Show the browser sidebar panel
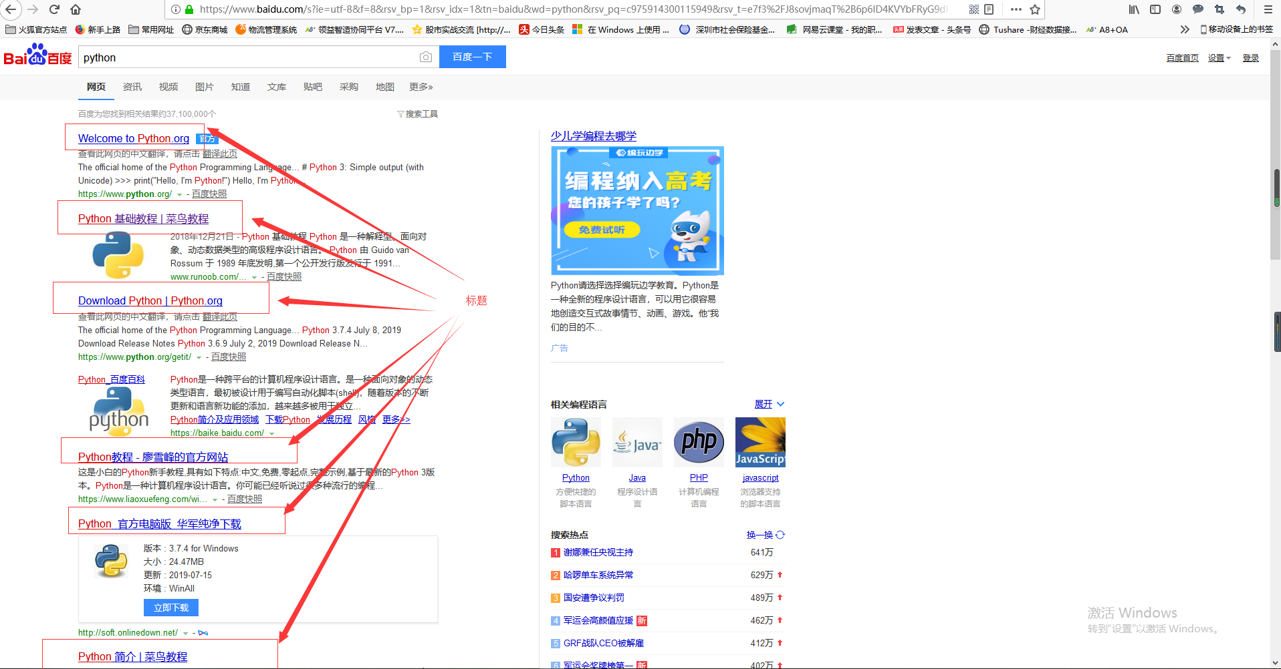Image resolution: width=1281 pixels, height=669 pixels. tap(1155, 9)
